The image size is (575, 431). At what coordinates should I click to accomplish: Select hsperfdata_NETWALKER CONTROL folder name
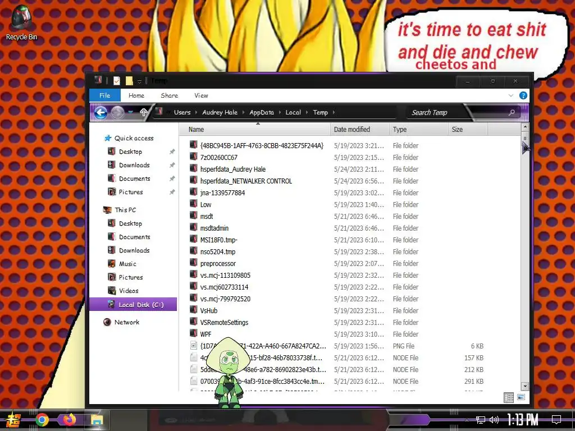point(246,181)
